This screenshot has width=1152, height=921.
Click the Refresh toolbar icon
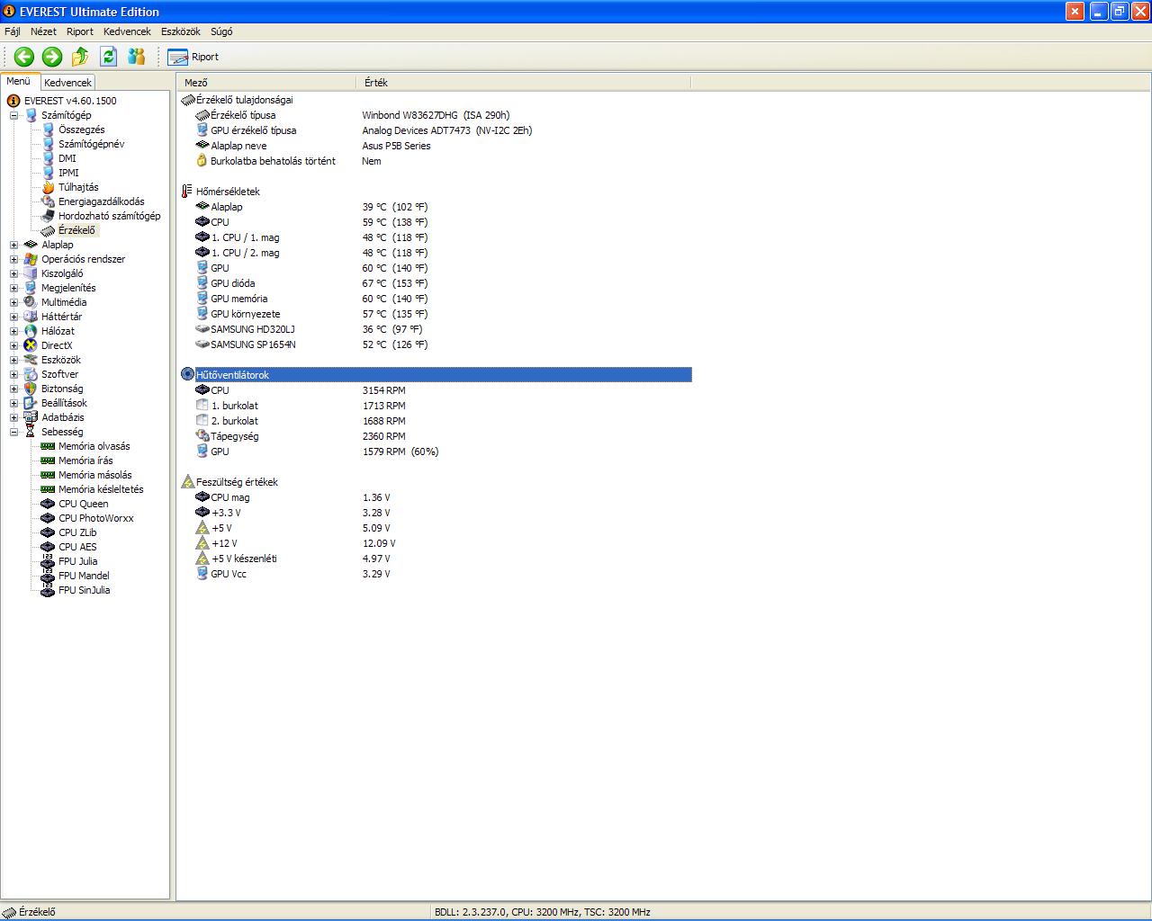click(x=109, y=57)
